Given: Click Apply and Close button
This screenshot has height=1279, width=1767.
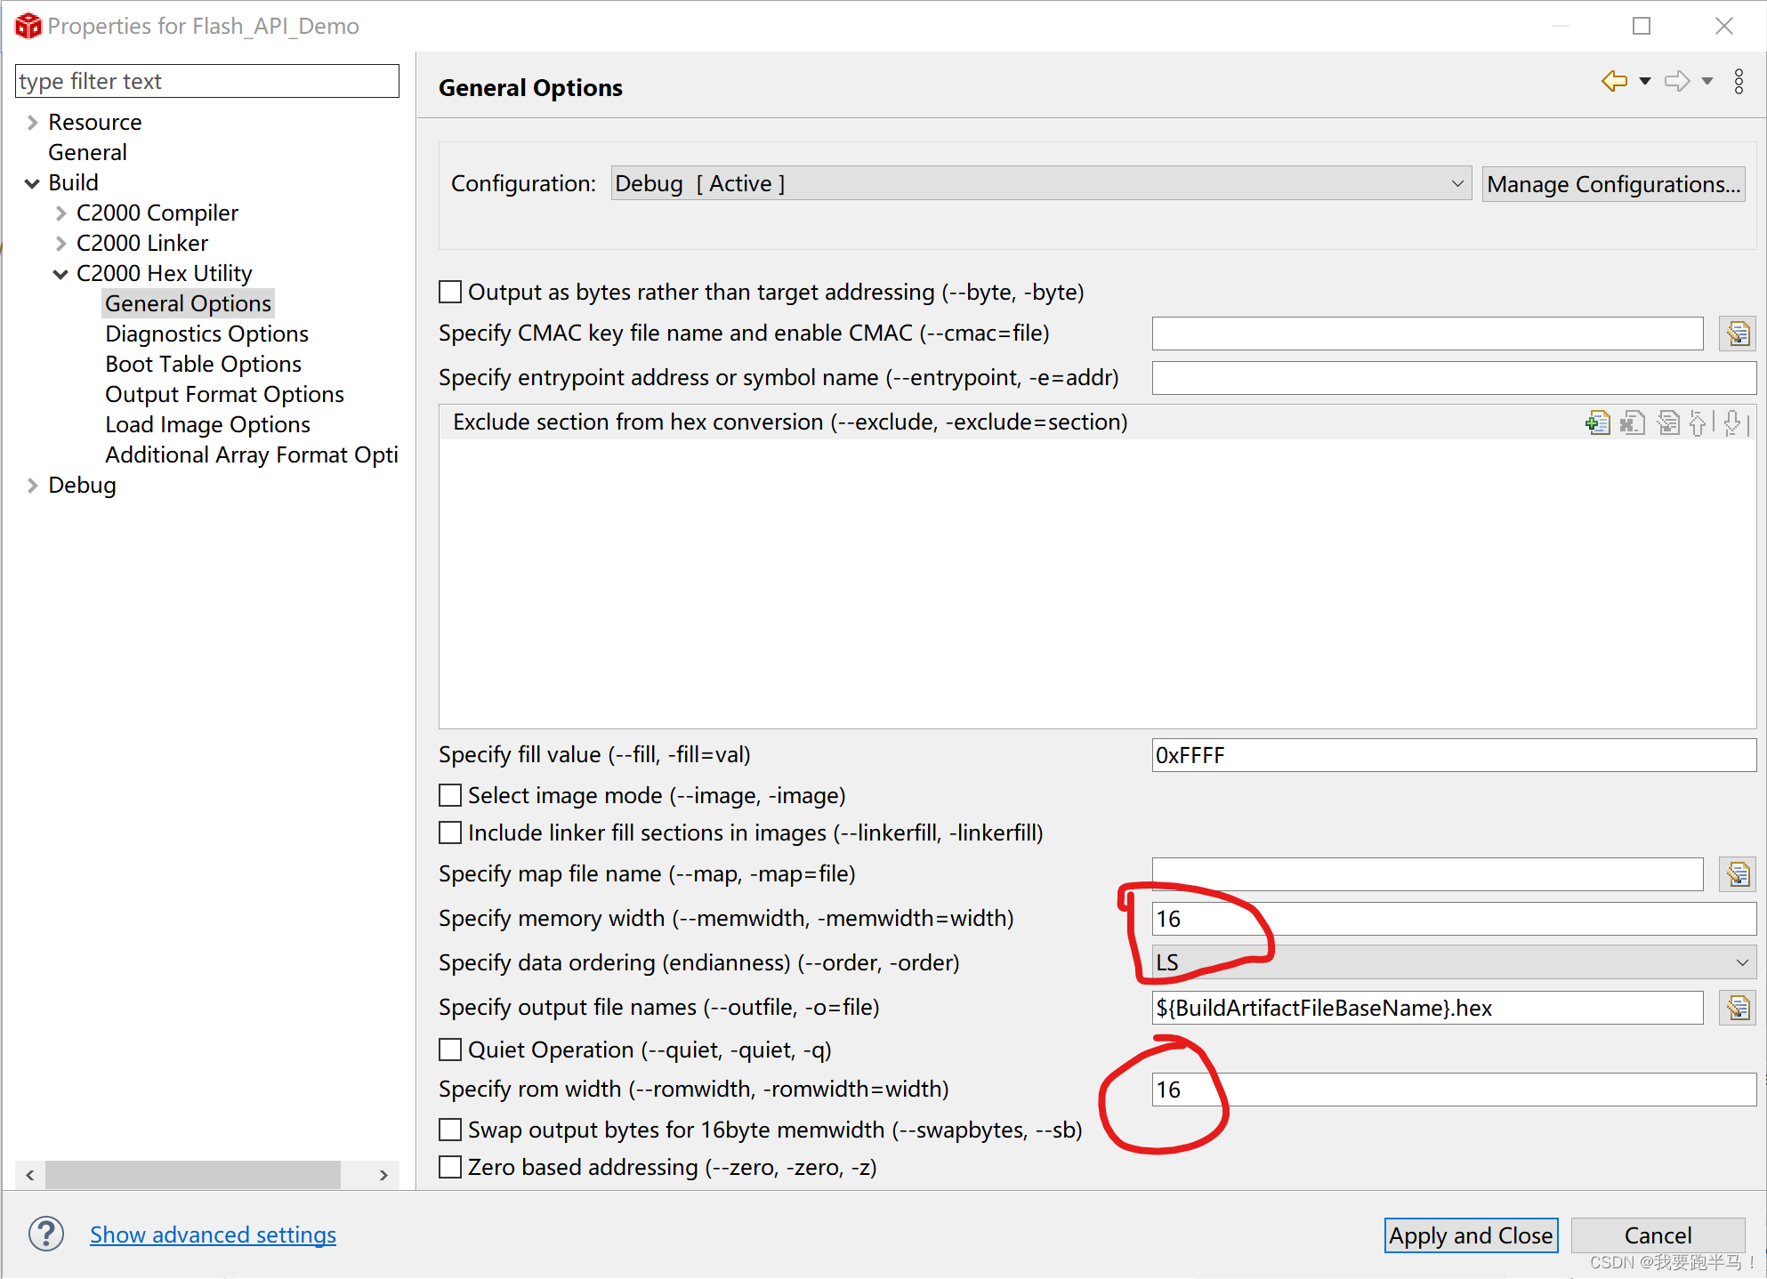Looking at the screenshot, I should tap(1470, 1235).
